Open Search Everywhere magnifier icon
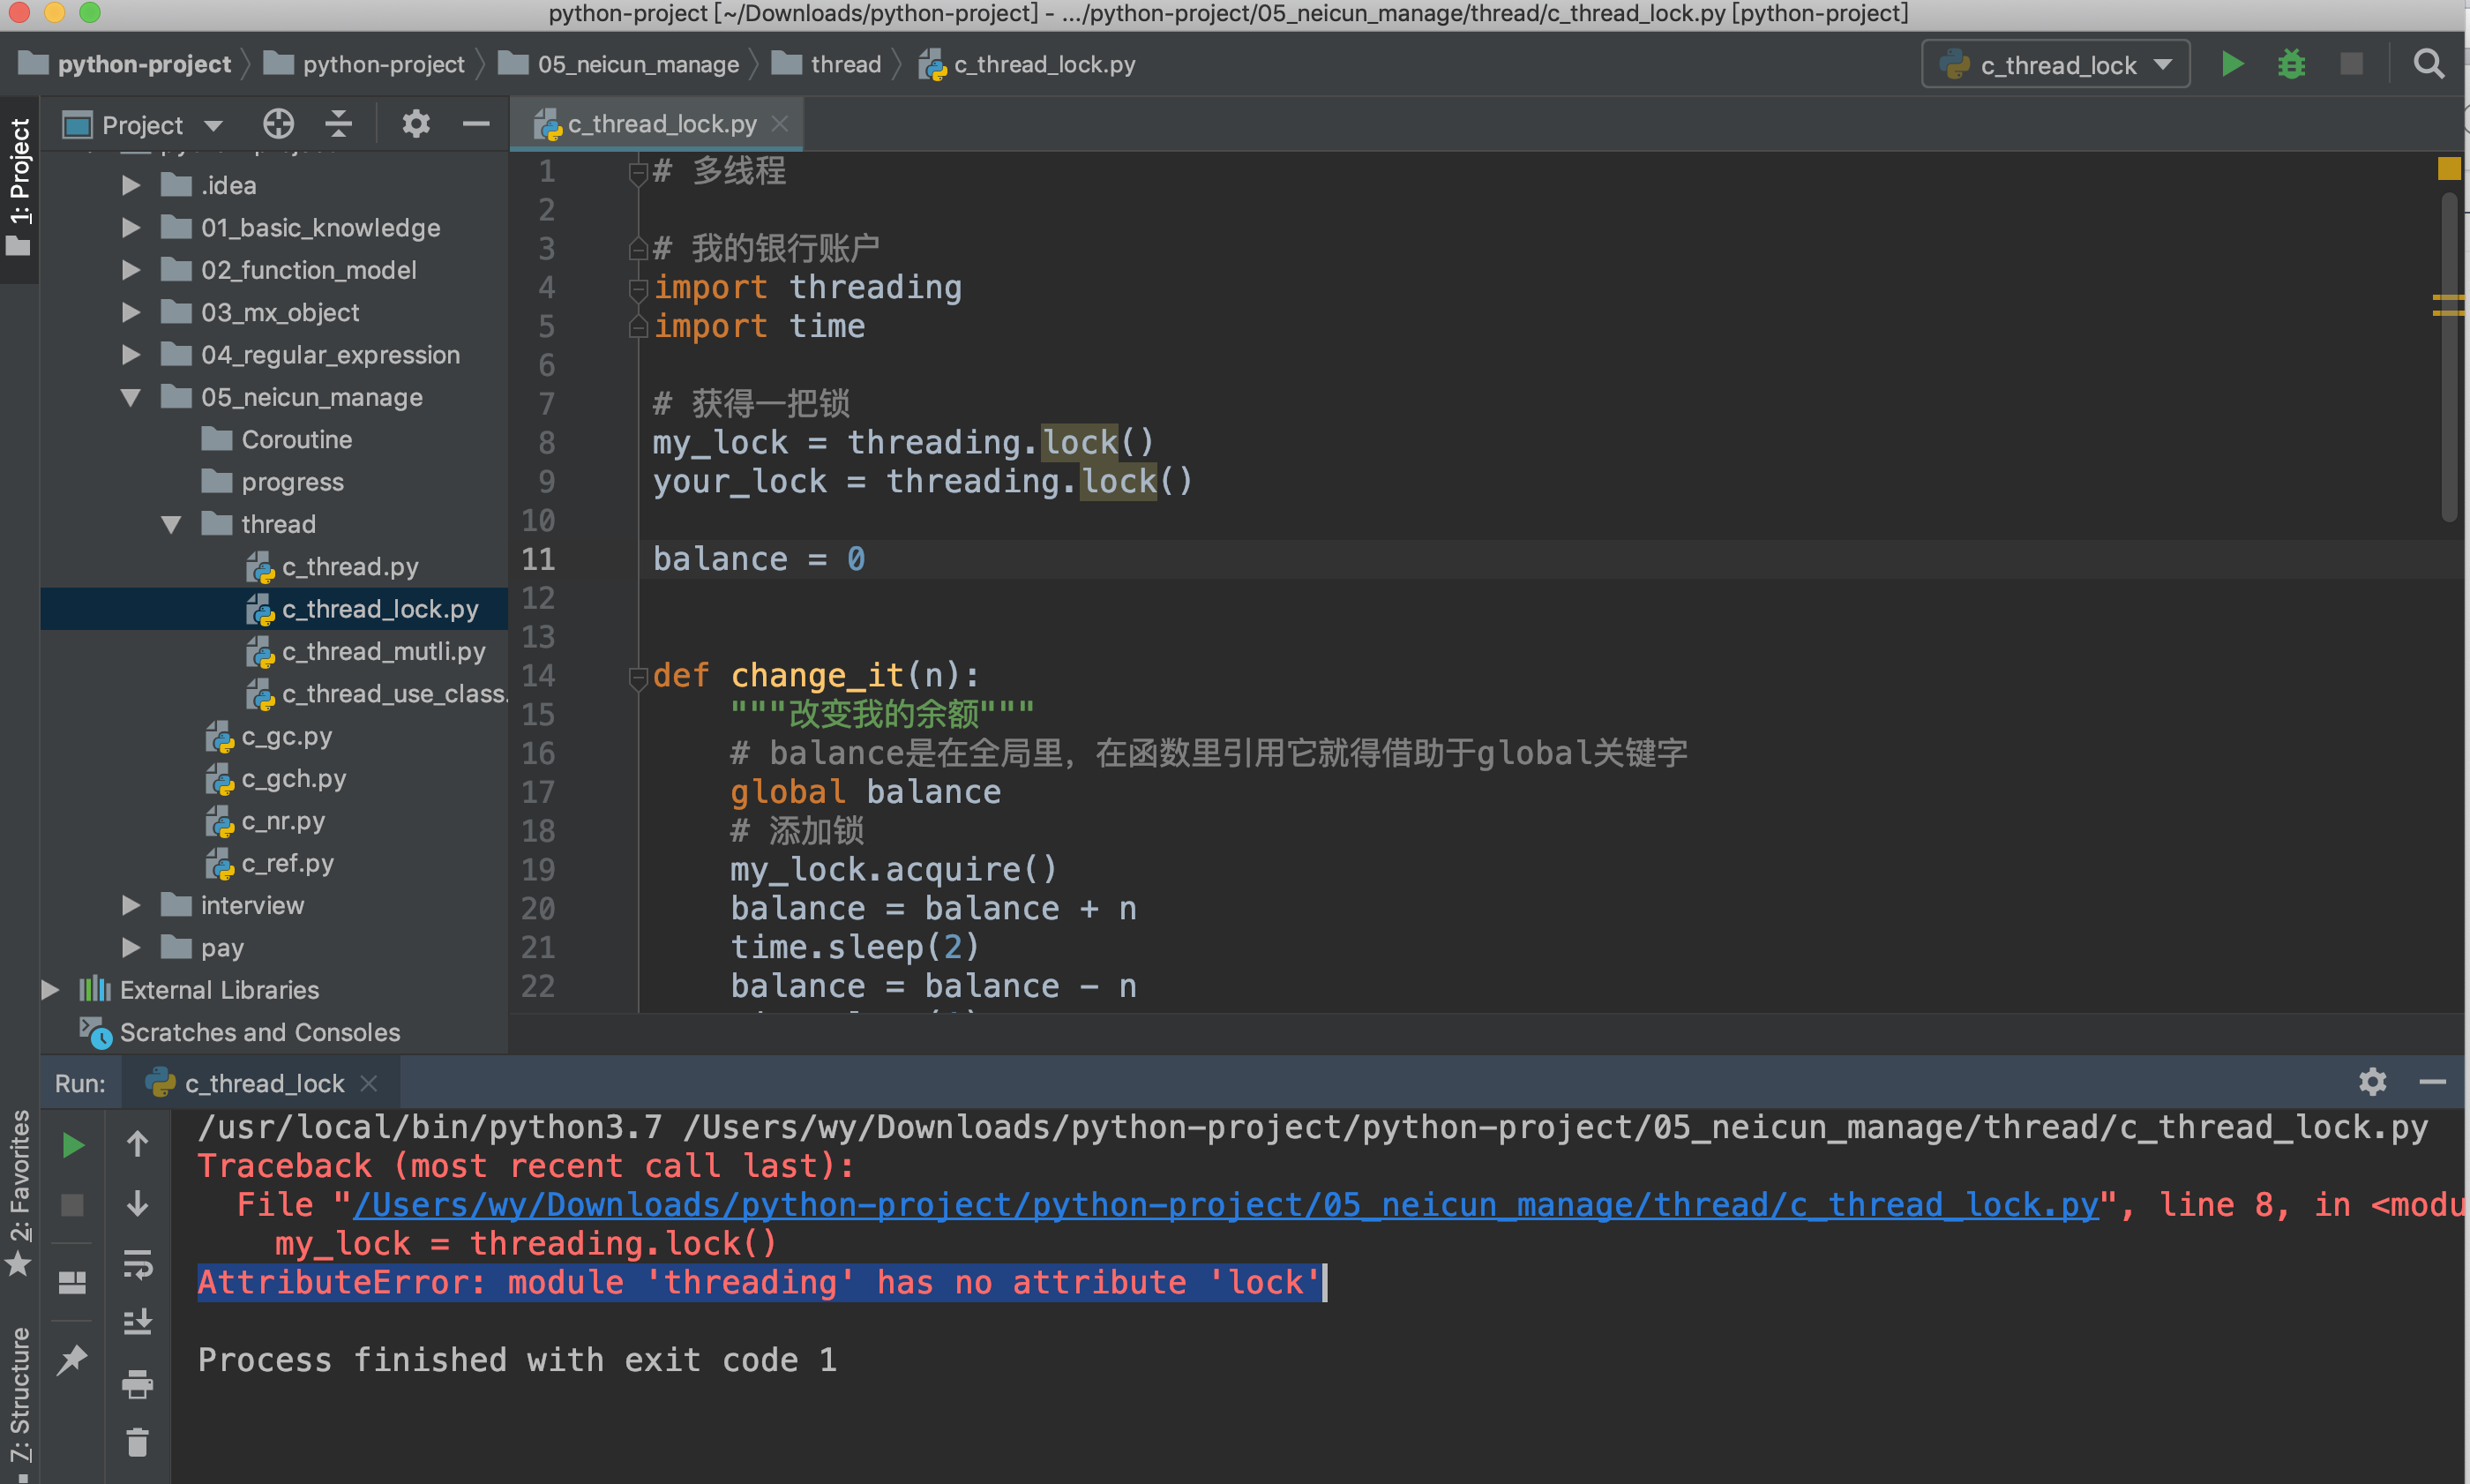 [2429, 65]
